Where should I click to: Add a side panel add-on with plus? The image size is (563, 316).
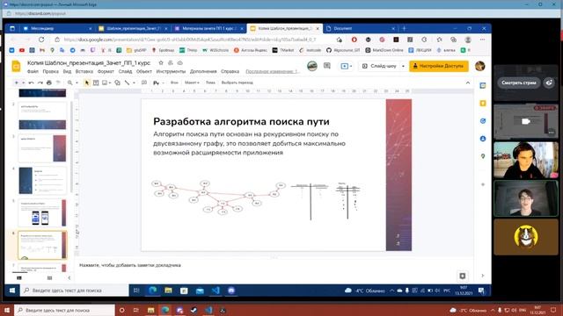tap(483, 184)
